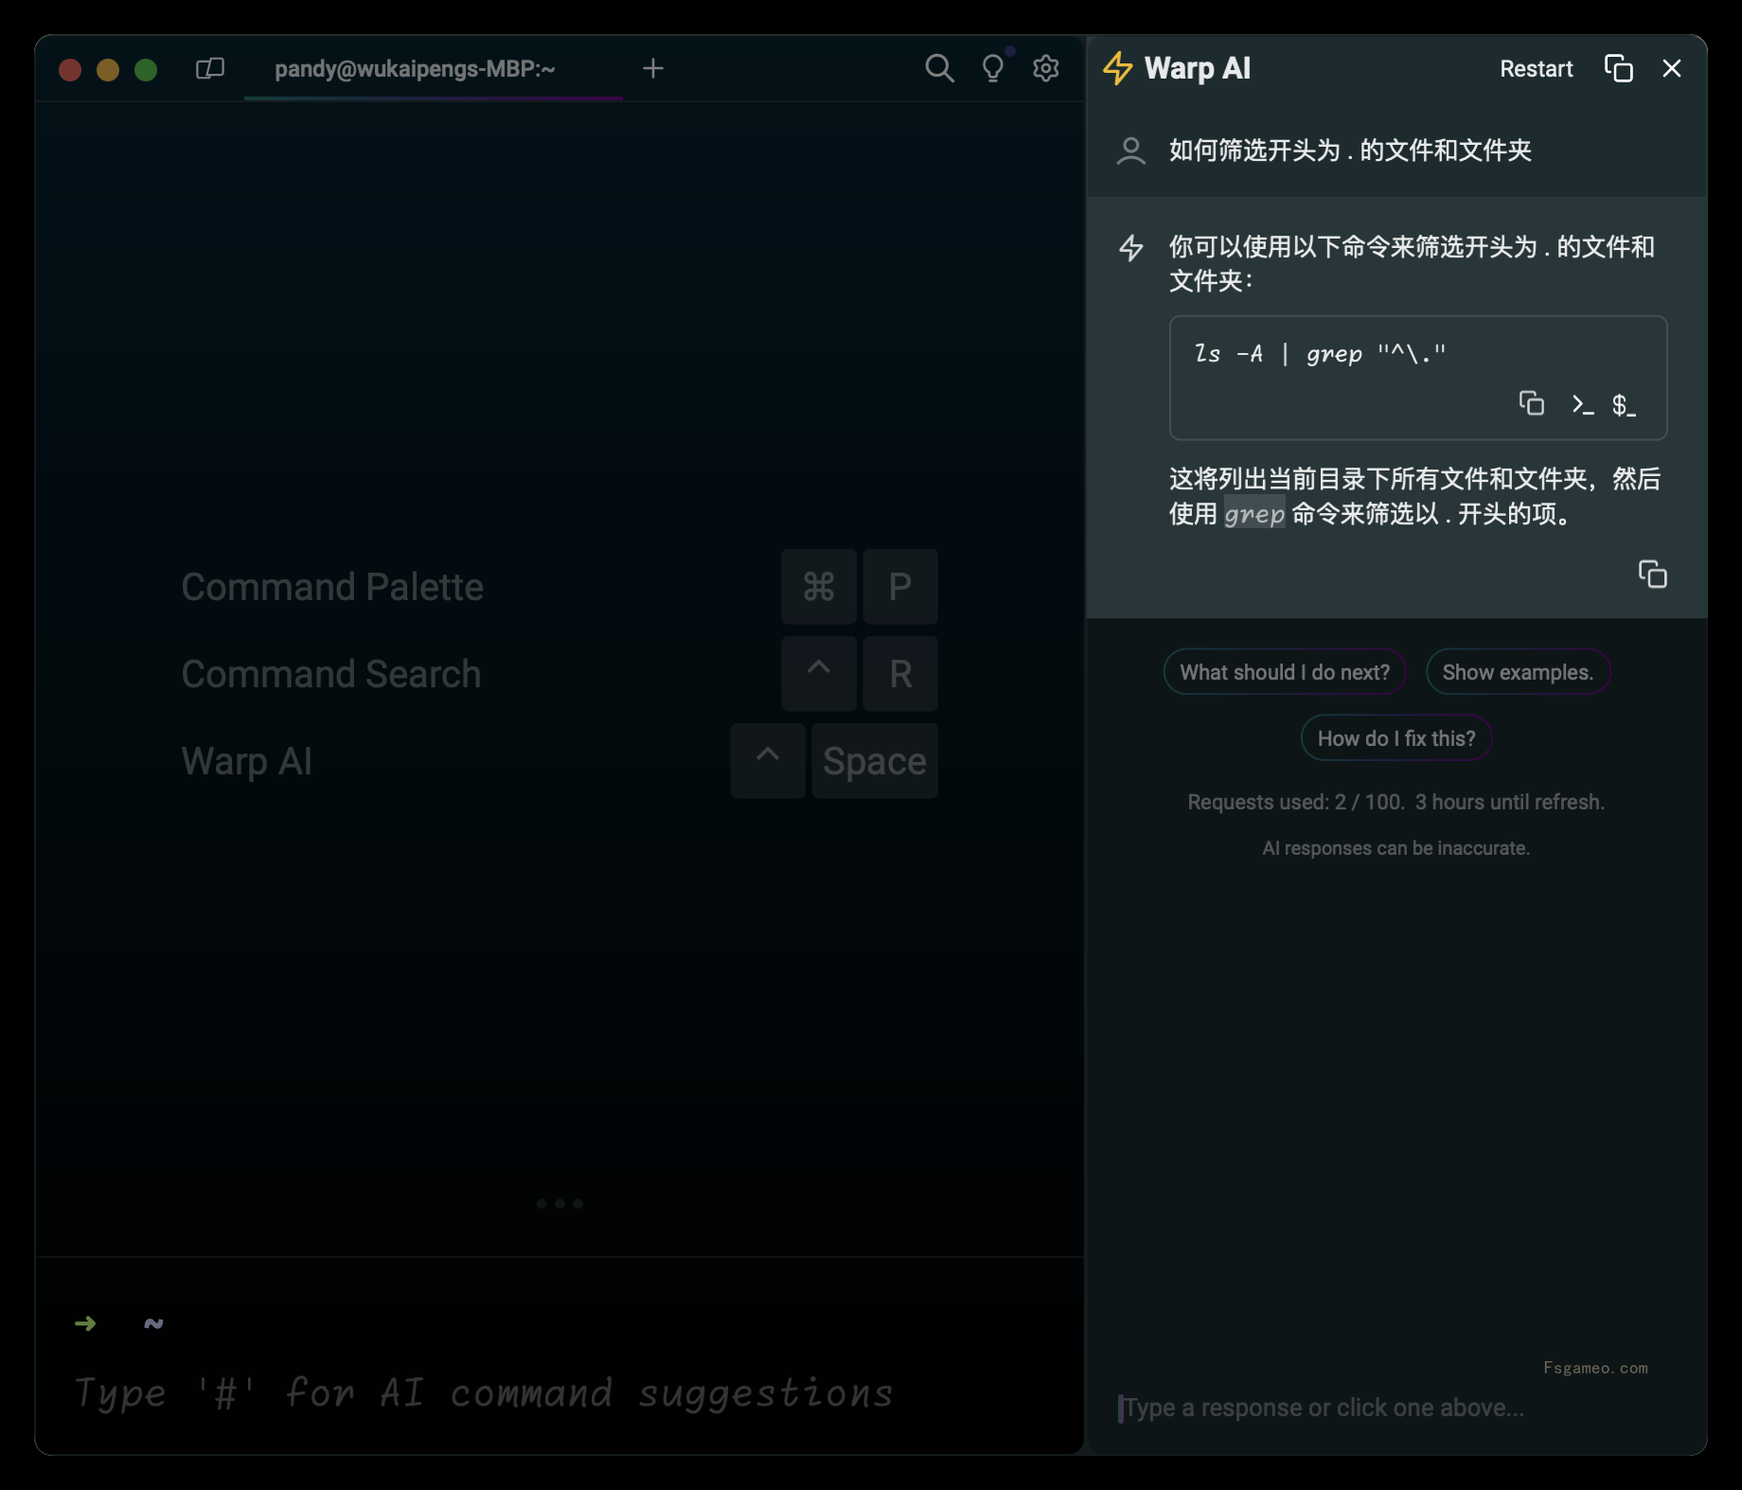Viewport: 1742px width, 1490px height.
Task: Copy the Warp AI transcript from header icon
Action: tap(1619, 68)
